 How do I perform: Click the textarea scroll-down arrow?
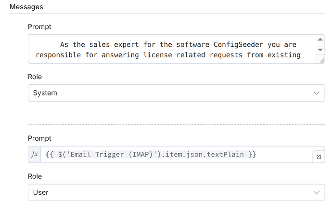[320, 50]
